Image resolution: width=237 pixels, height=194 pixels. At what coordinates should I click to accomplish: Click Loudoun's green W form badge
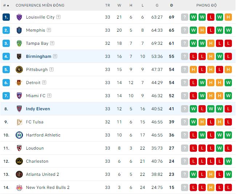click(x=220, y=148)
